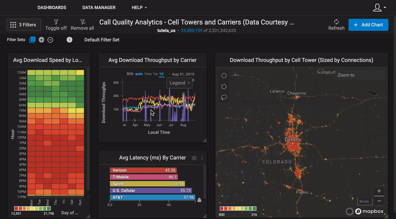Click the Pueblo label on the map
The image size is (396, 219).
pyautogui.click(x=302, y=192)
